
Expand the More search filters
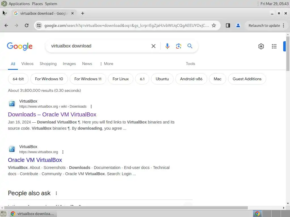tap(106, 64)
